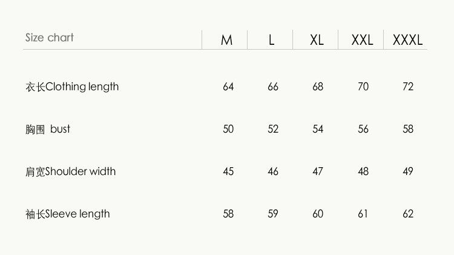
Task: Click sleeve length value 61 for XXL
Action: pos(363,214)
